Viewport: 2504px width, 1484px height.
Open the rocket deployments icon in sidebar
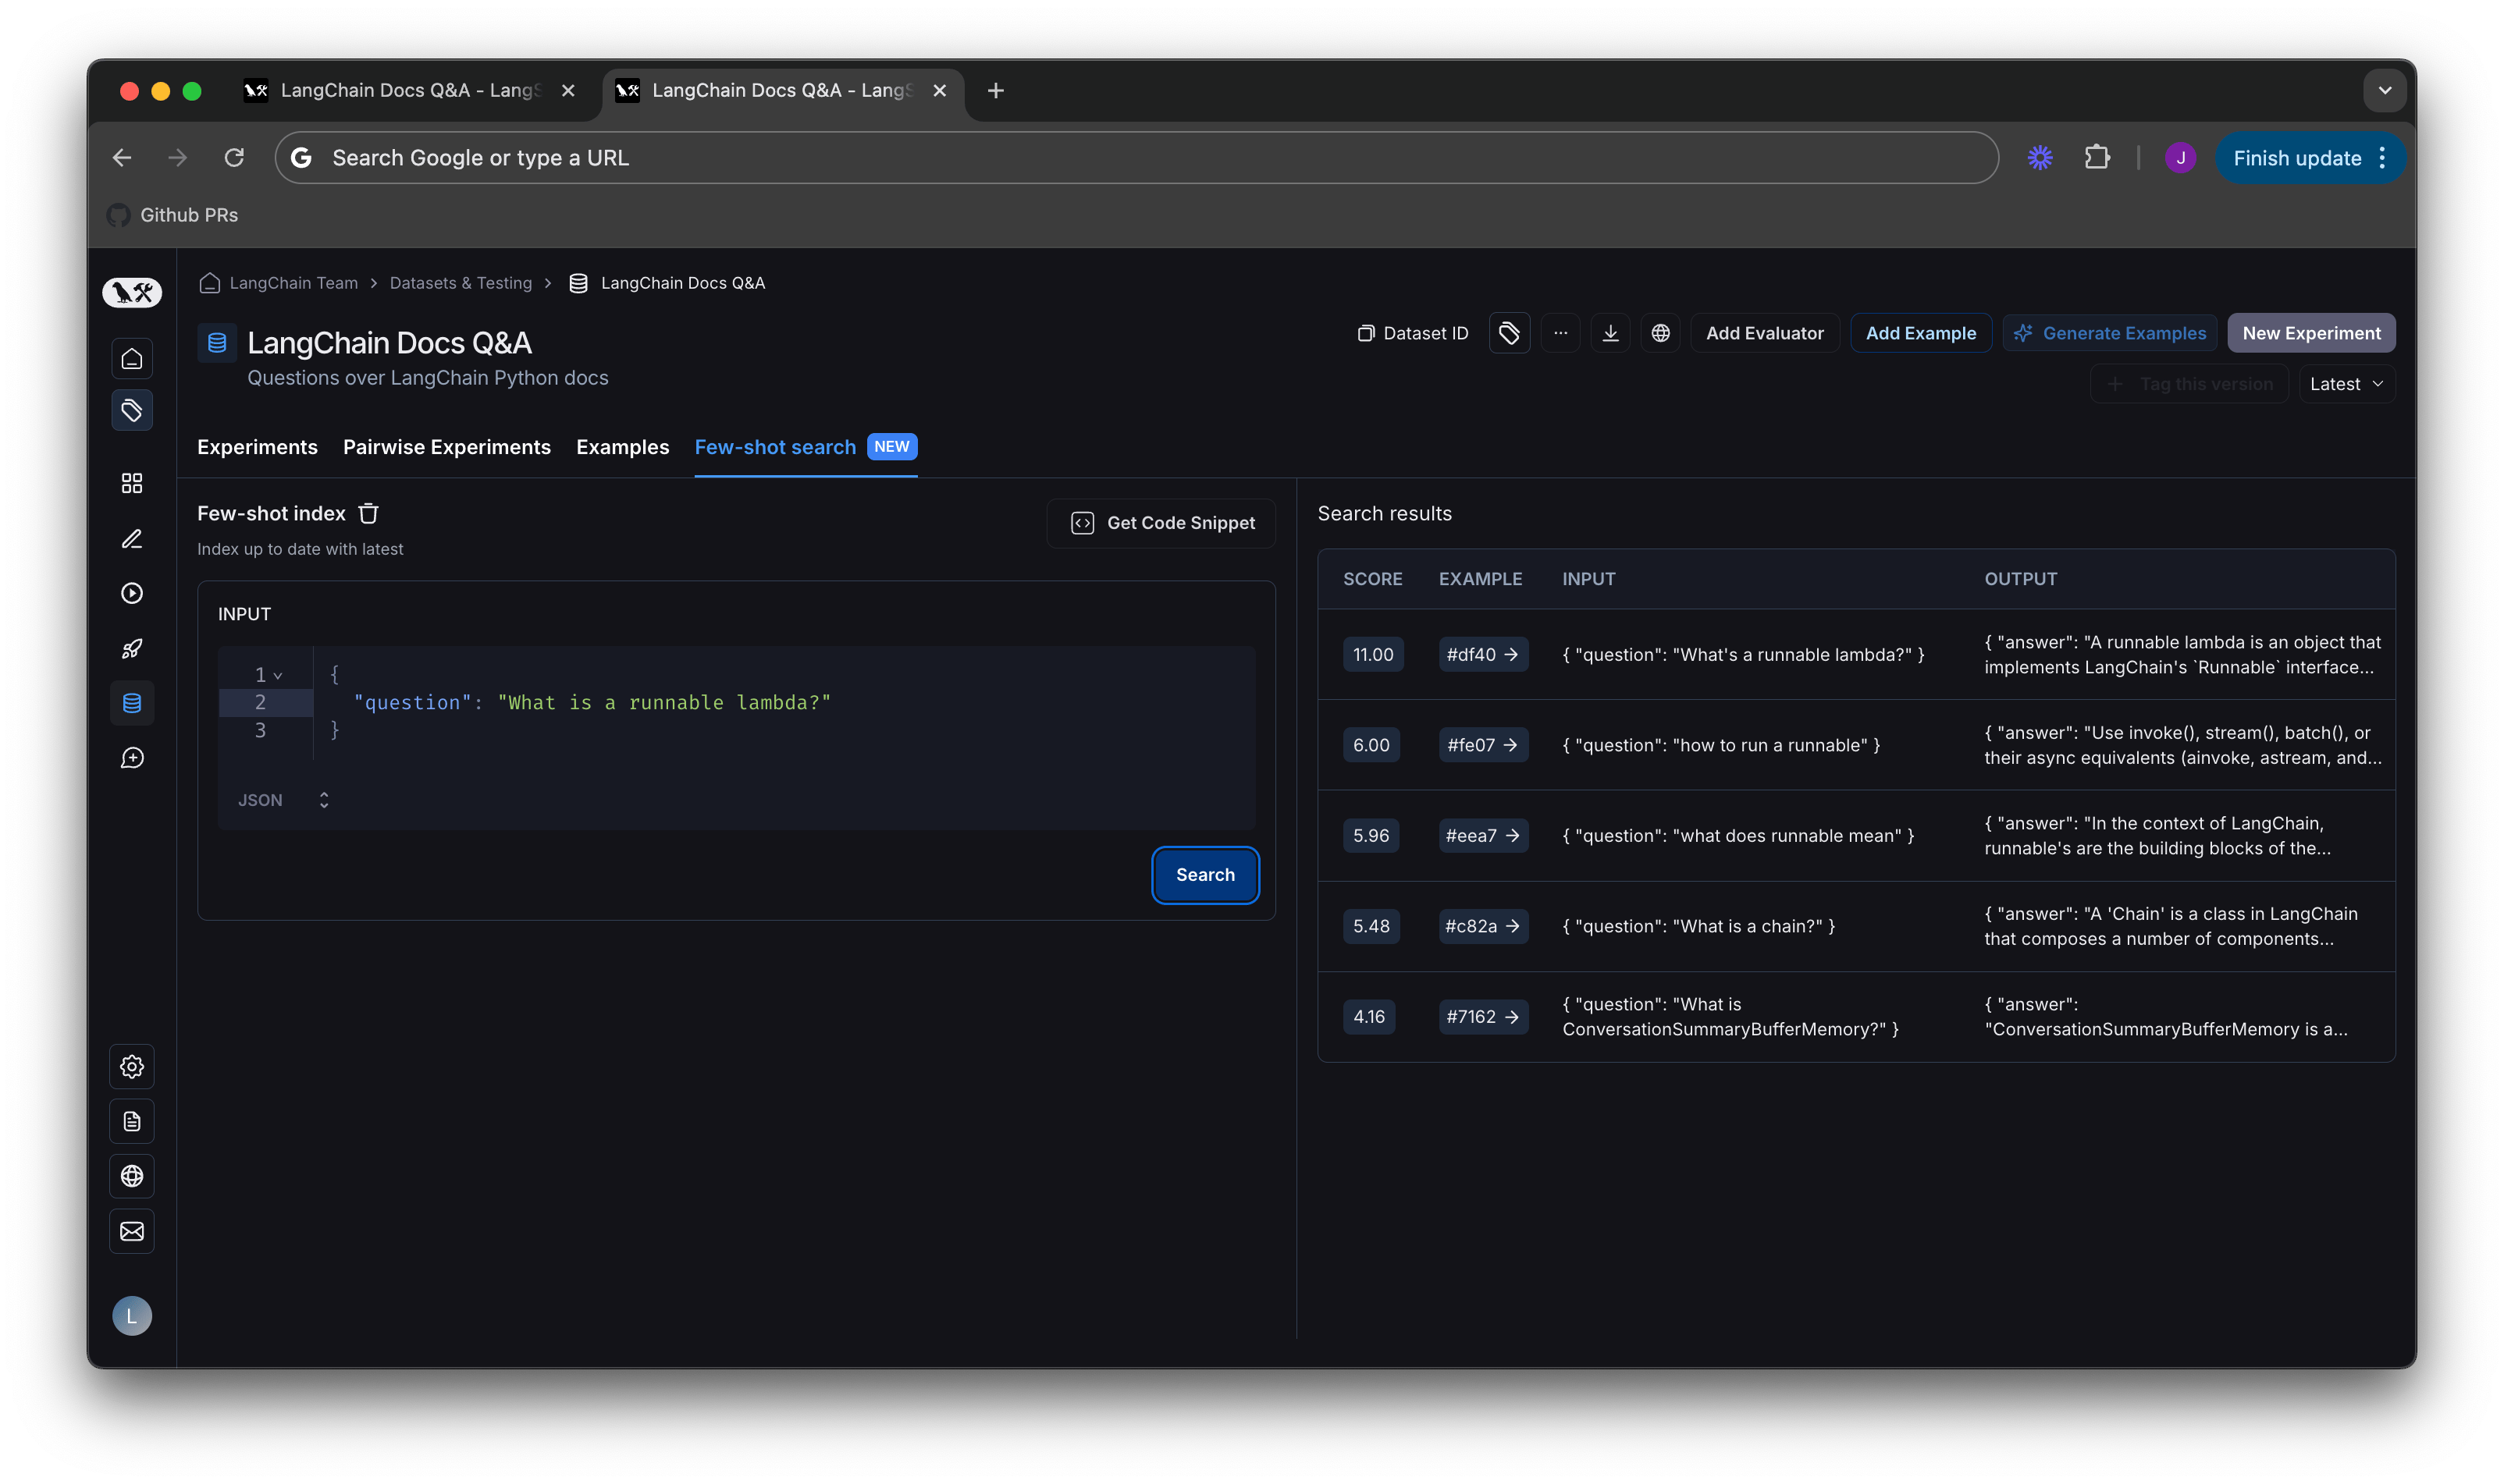tap(132, 648)
